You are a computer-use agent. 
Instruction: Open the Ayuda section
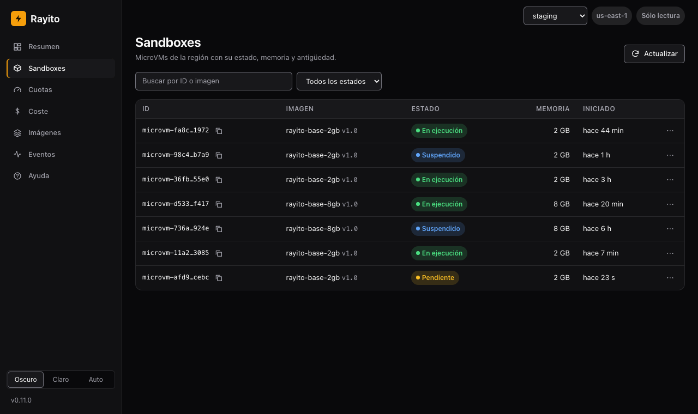click(61, 176)
